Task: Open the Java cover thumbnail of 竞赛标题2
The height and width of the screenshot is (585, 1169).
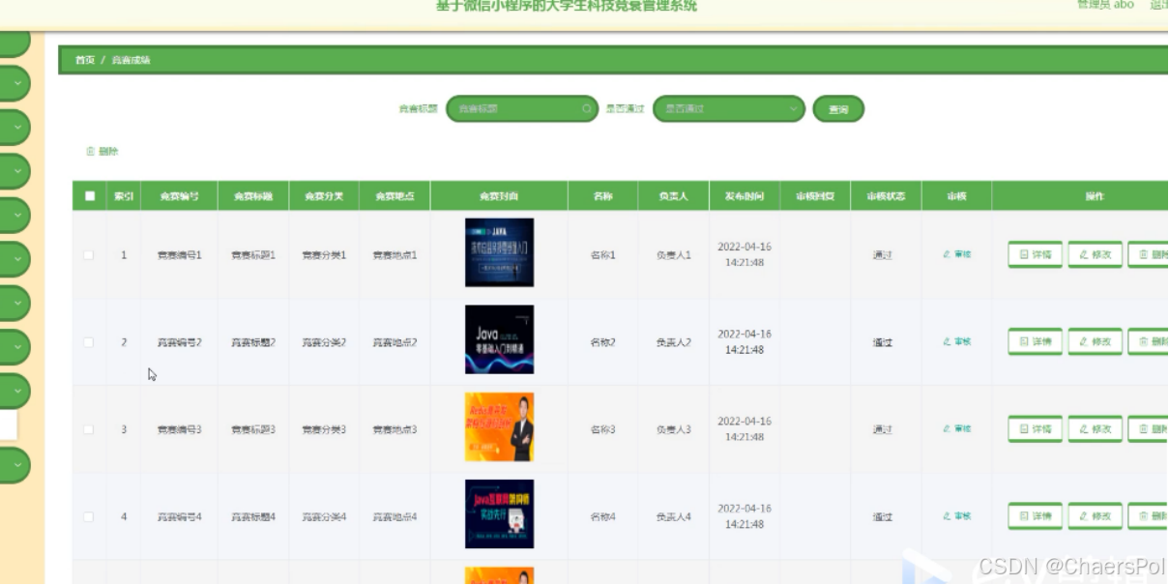Action: point(499,339)
